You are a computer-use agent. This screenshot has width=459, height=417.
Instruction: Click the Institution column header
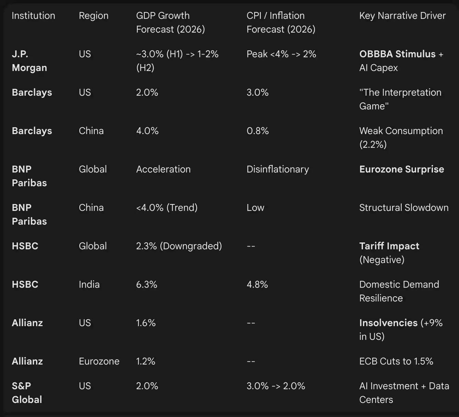(33, 16)
